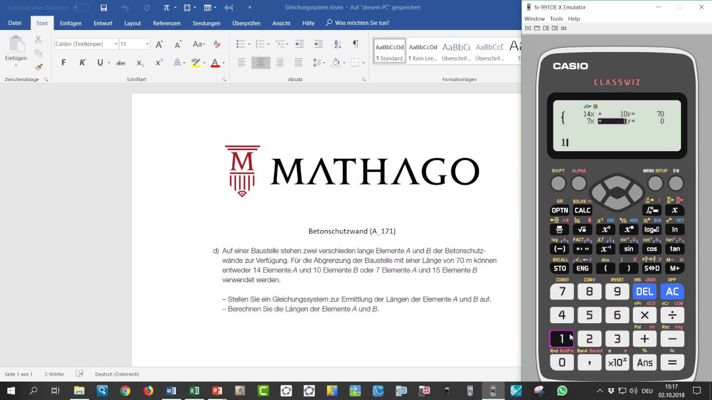Open Chrome from the taskbar
Screen dimensions: 712x400
tap(125, 391)
